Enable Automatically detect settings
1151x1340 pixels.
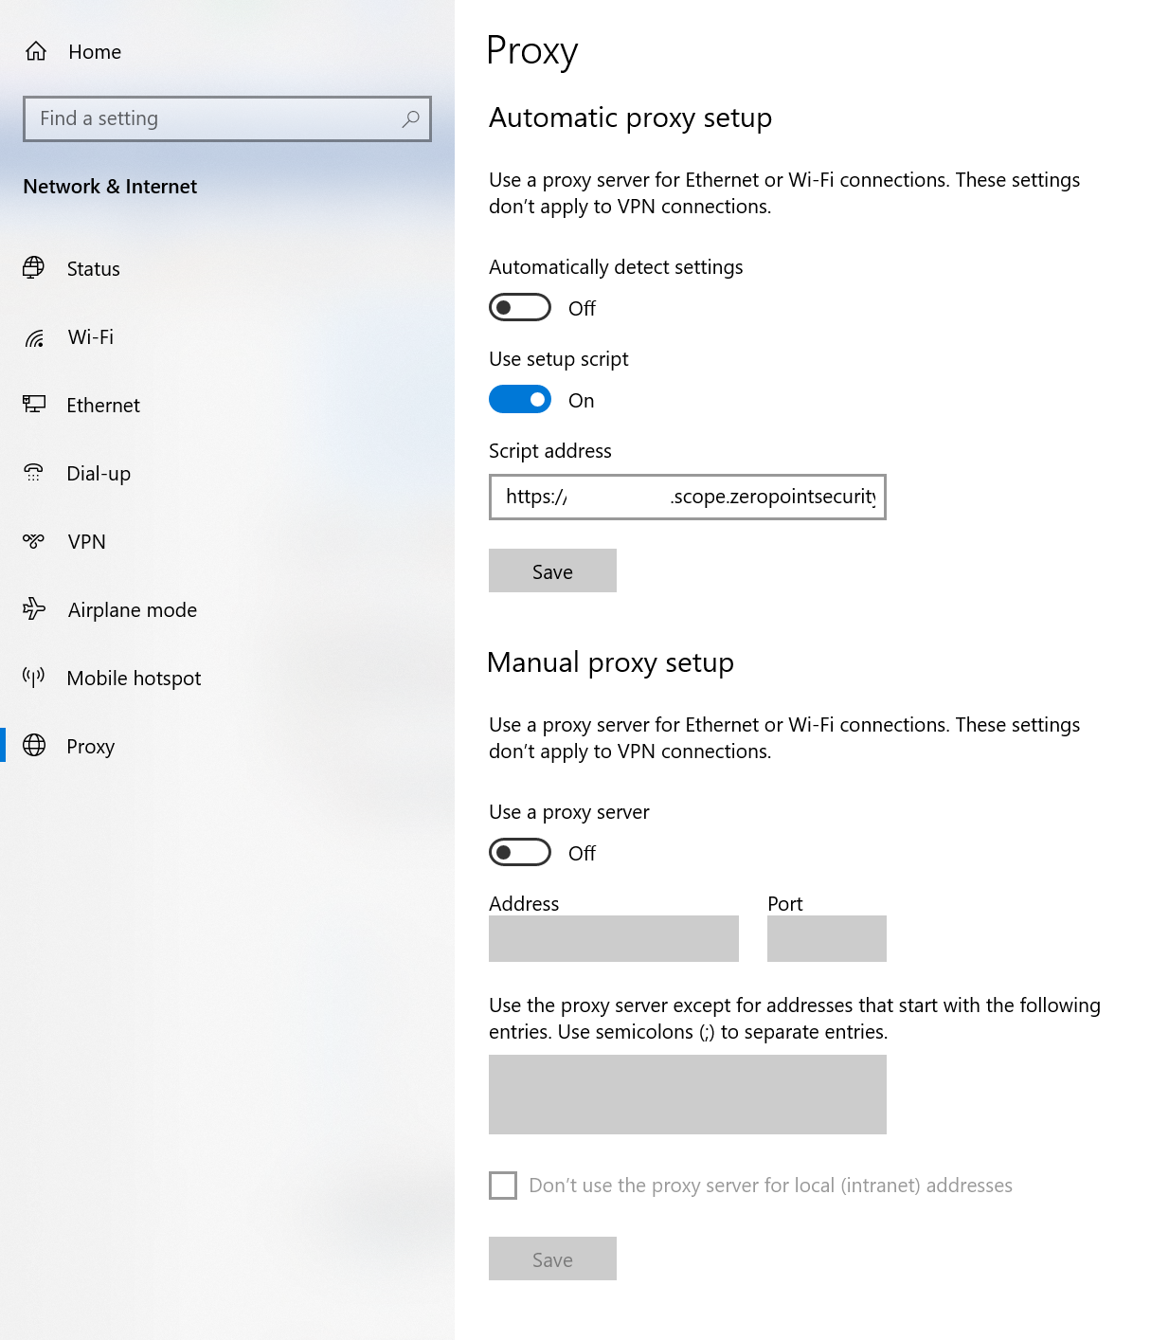click(519, 307)
